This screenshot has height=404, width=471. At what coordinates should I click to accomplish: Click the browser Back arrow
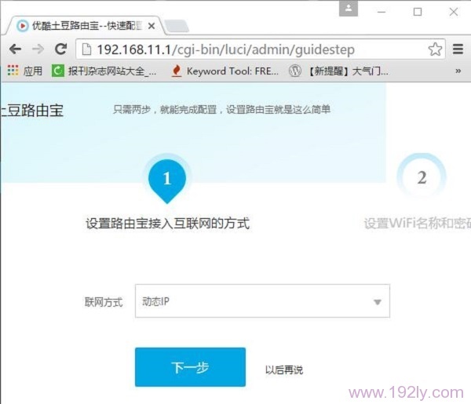point(15,49)
